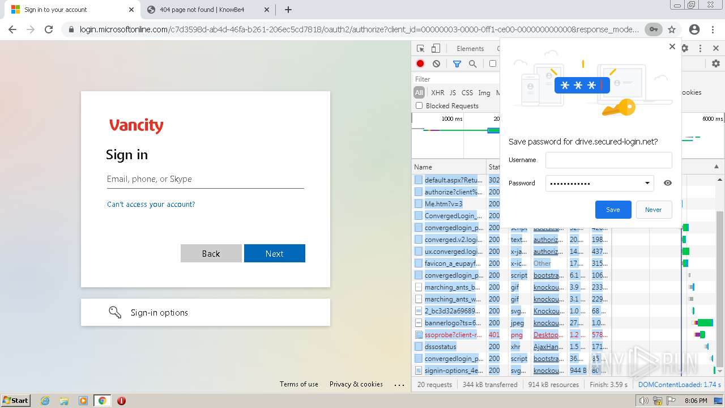Filter network requests by JS
Screen dimensions: 725x408
(453, 92)
